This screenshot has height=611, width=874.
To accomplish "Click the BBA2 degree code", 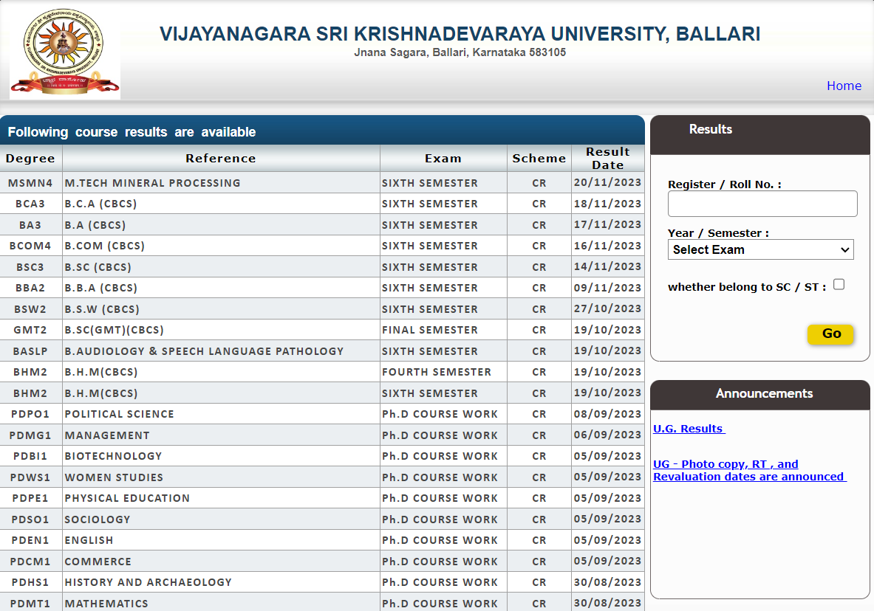I will click(30, 288).
